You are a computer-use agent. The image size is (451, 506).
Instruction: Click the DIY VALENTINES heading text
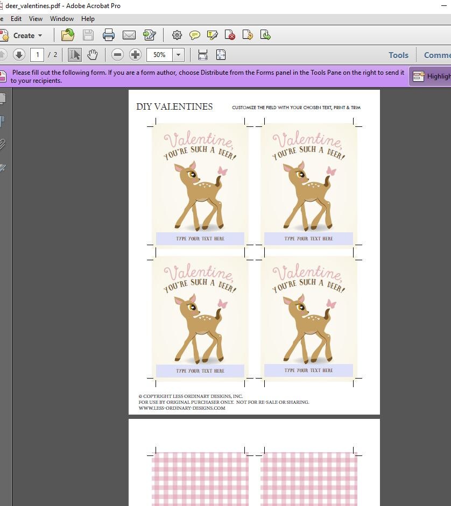[x=174, y=107]
